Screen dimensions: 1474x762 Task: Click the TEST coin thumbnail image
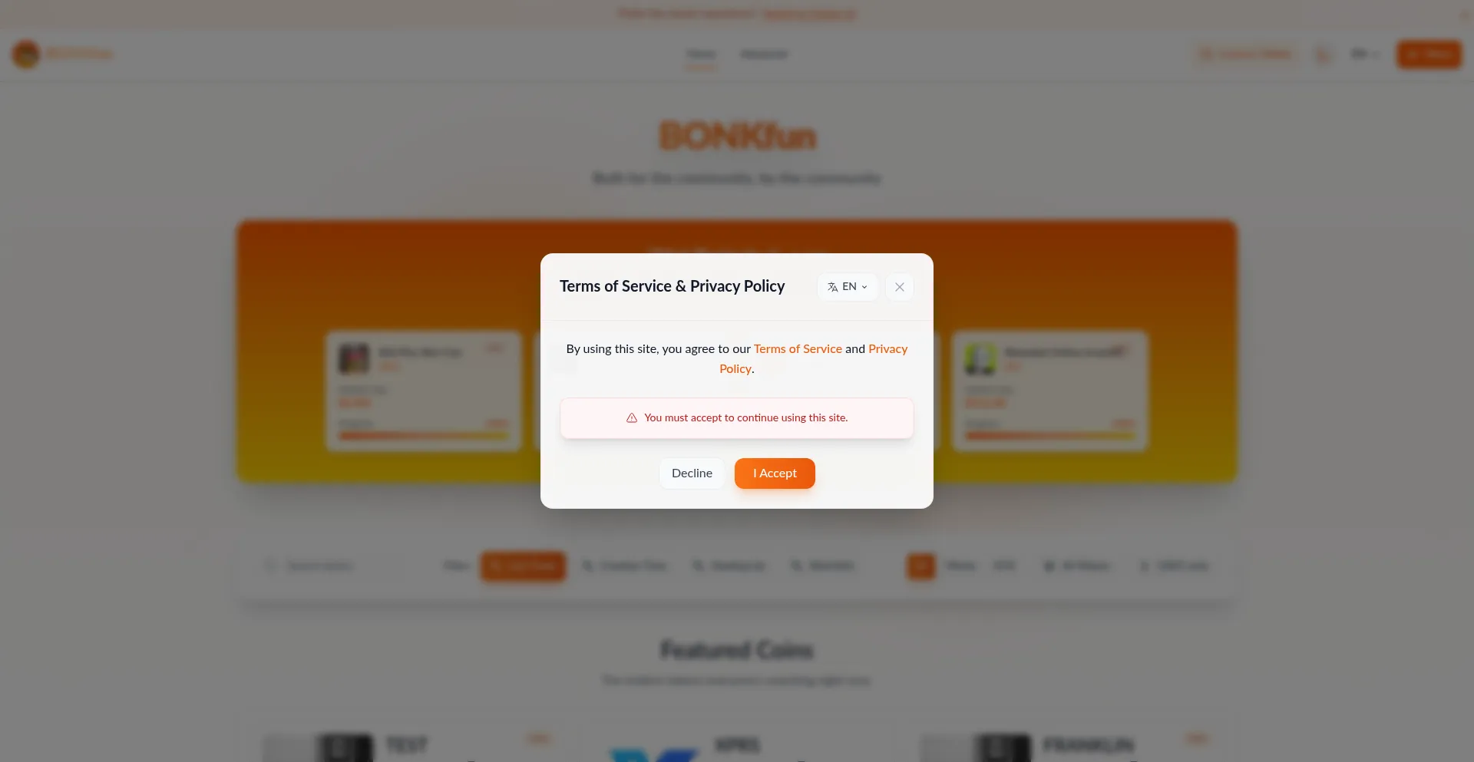click(x=345, y=748)
